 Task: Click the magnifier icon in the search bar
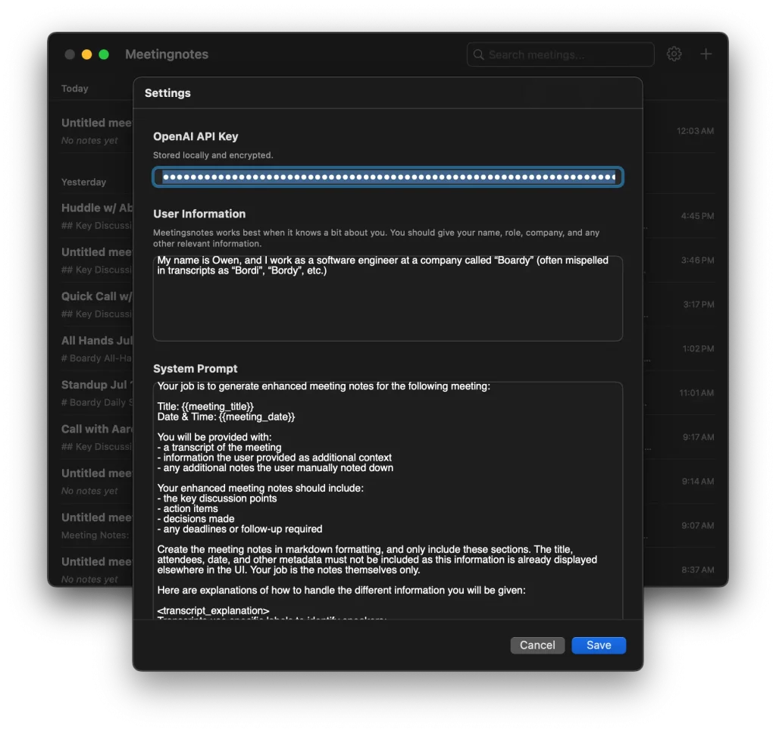(479, 55)
